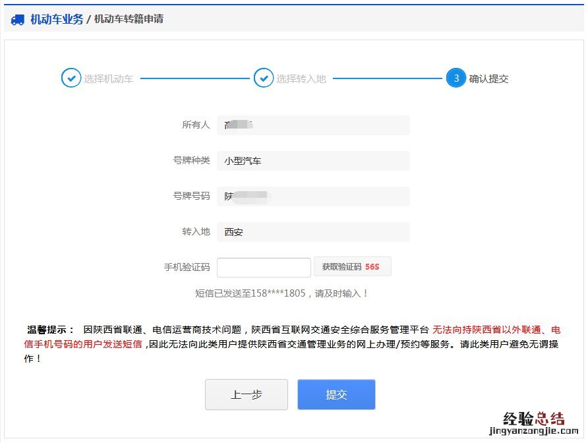Select the 确认提交 step label
The image size is (588, 443).
coord(488,78)
